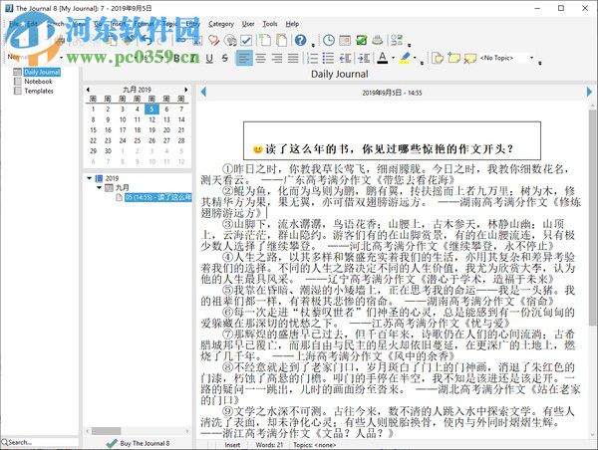The image size is (598, 450).
Task: Click the blue checkmark box toolbar icon
Action: pos(246,40)
